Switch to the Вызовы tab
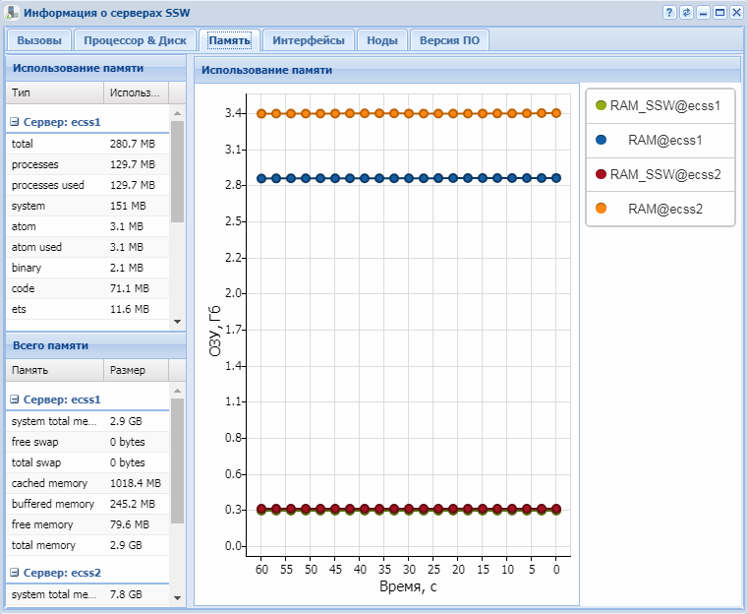 [39, 40]
